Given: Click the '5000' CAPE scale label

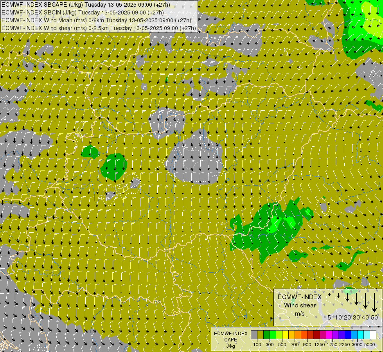Looking at the screenshot, I should click(x=370, y=345).
